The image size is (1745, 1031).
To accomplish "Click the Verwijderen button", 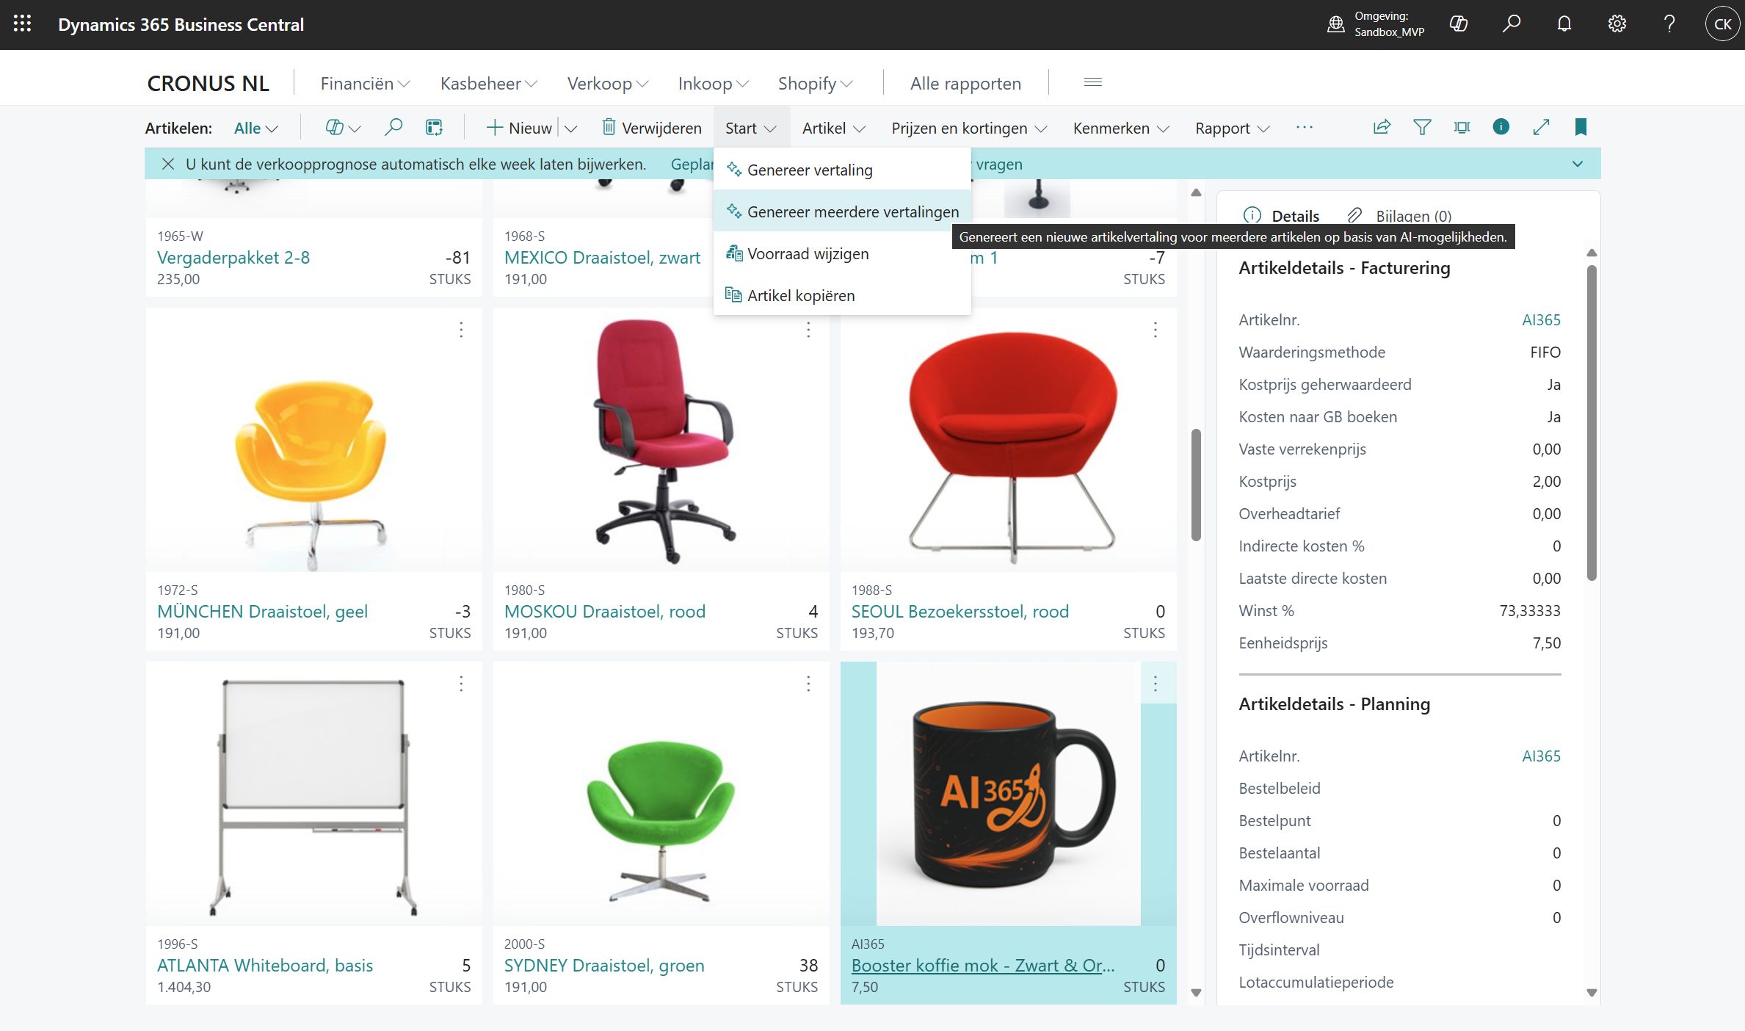I will (652, 129).
